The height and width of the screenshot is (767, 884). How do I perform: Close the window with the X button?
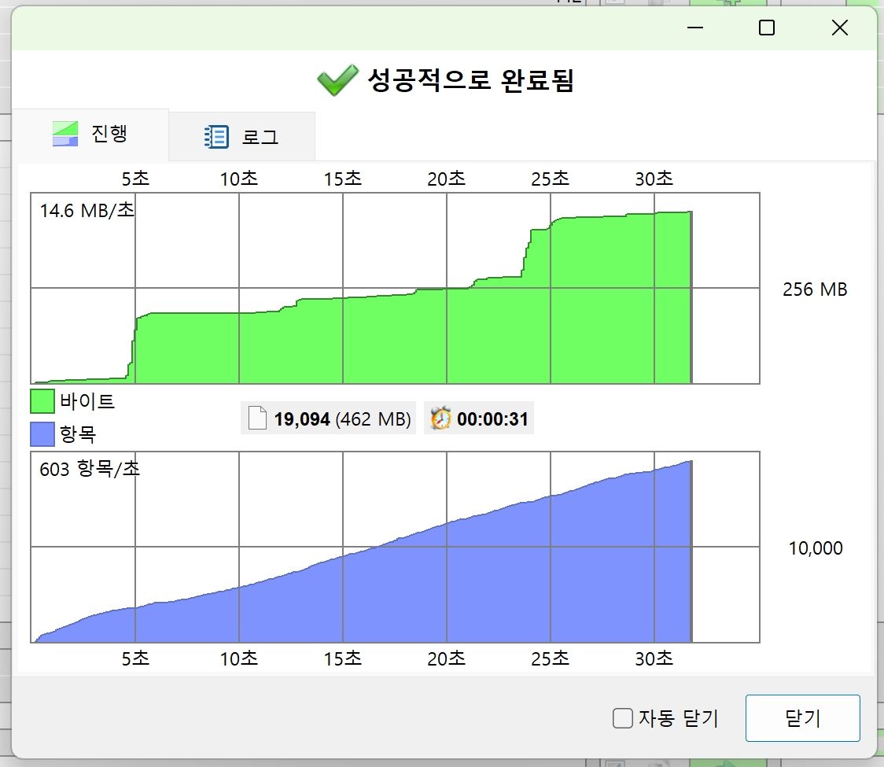pyautogui.click(x=839, y=28)
